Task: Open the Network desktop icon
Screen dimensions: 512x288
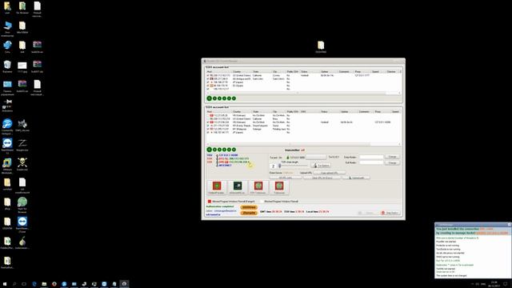Action: [7, 46]
